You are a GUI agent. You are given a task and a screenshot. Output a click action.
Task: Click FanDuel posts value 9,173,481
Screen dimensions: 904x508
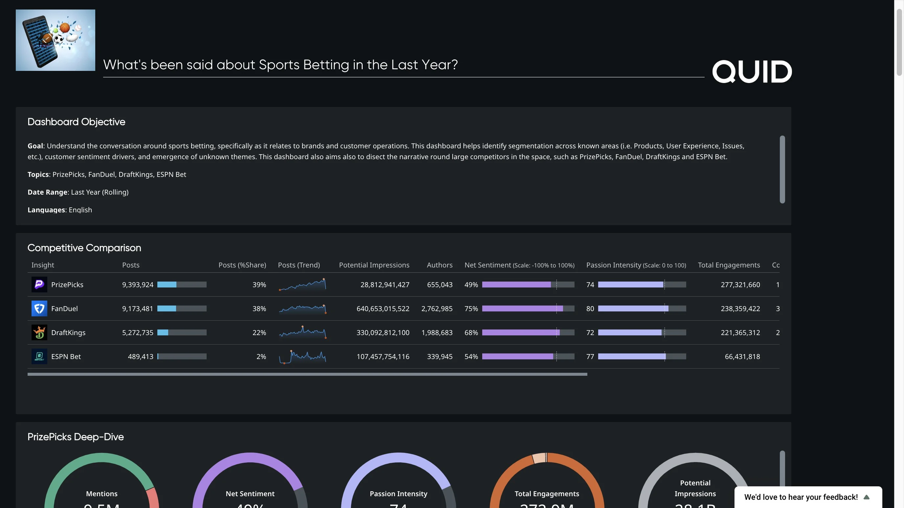pos(138,308)
